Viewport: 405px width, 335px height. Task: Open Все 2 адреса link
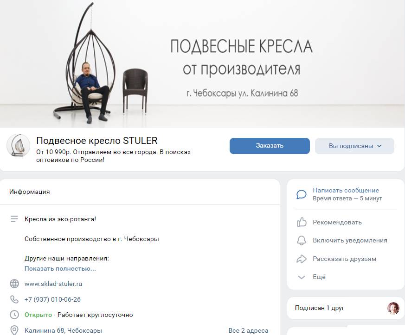pyautogui.click(x=248, y=330)
